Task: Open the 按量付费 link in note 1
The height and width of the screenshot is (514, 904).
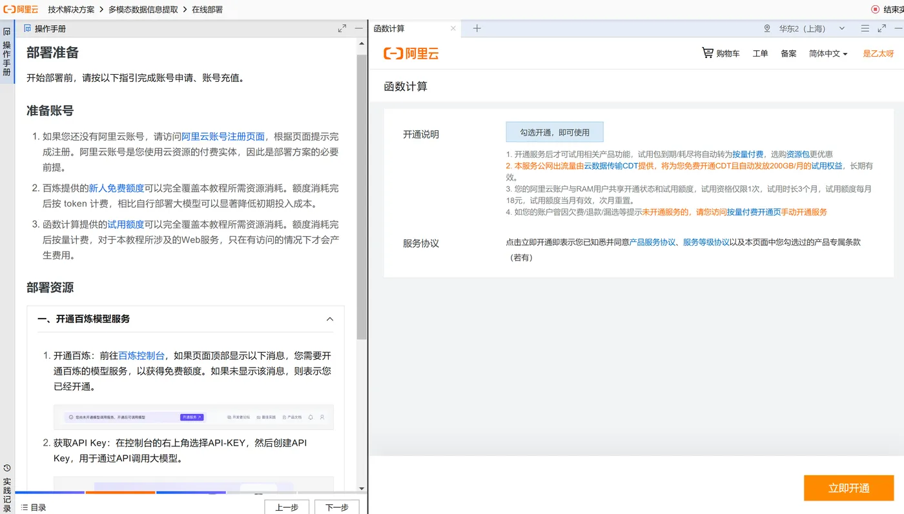Action: pos(748,154)
